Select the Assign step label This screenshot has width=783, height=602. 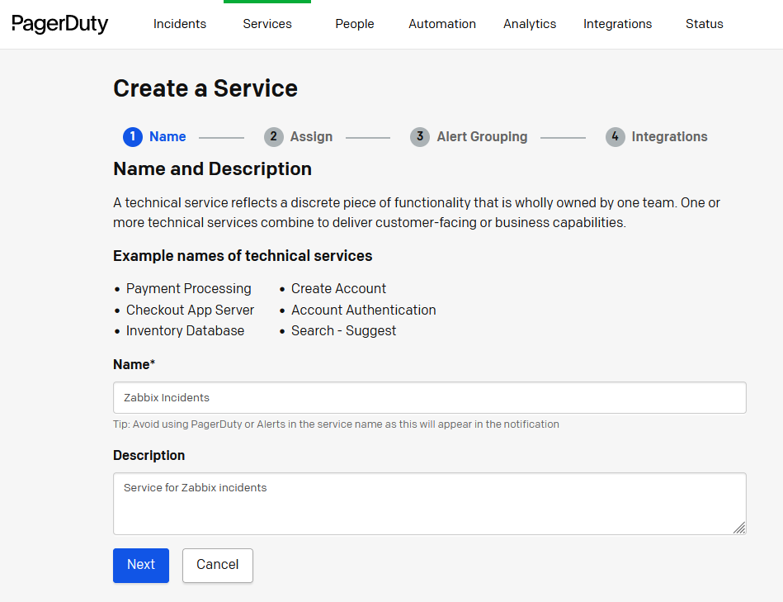[x=311, y=137]
